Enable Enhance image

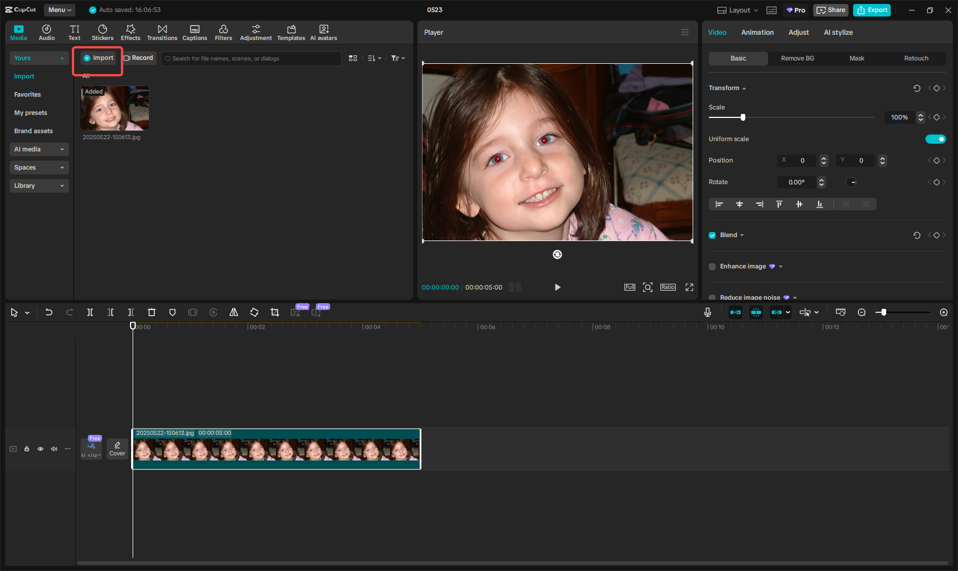point(712,266)
